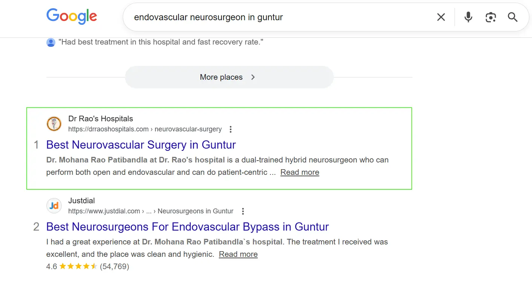Focus the search box containing "endovascular neurosurgeon"
Viewport: 532px width, 283px height.
[277, 17]
